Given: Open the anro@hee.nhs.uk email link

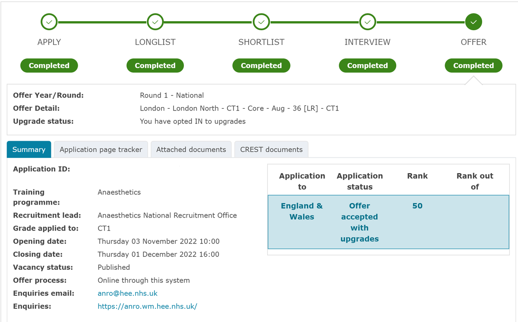Looking at the screenshot, I should (x=128, y=294).
